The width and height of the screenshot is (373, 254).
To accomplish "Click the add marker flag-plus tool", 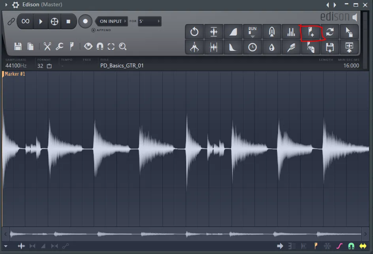I will pyautogui.click(x=311, y=32).
